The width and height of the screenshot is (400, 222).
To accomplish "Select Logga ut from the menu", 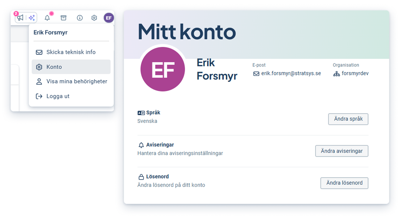I will (x=71, y=96).
